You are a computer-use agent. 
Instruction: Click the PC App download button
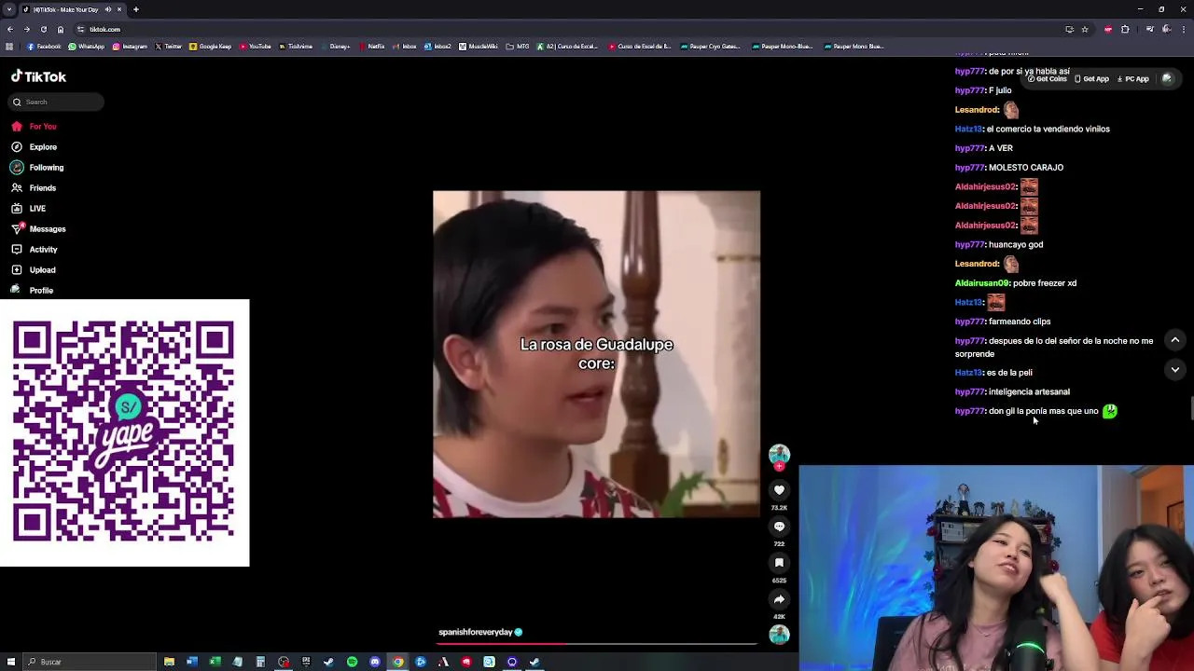(x=1133, y=79)
